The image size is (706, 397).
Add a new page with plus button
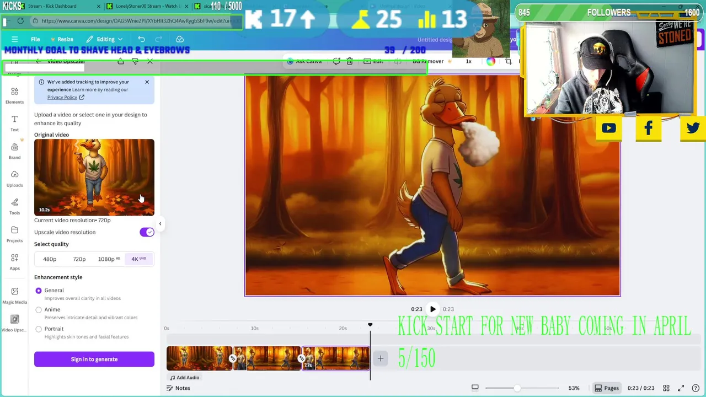[x=381, y=359]
